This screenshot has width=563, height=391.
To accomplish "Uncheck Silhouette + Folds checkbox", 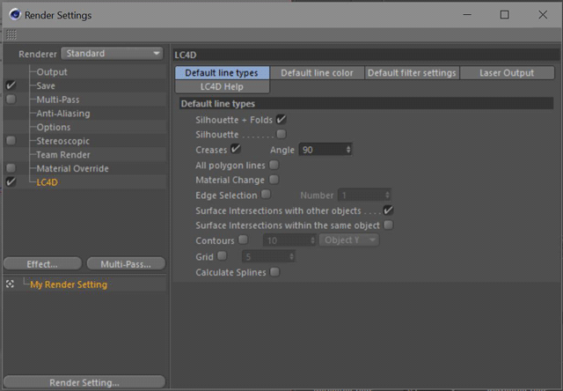I will tap(281, 119).
